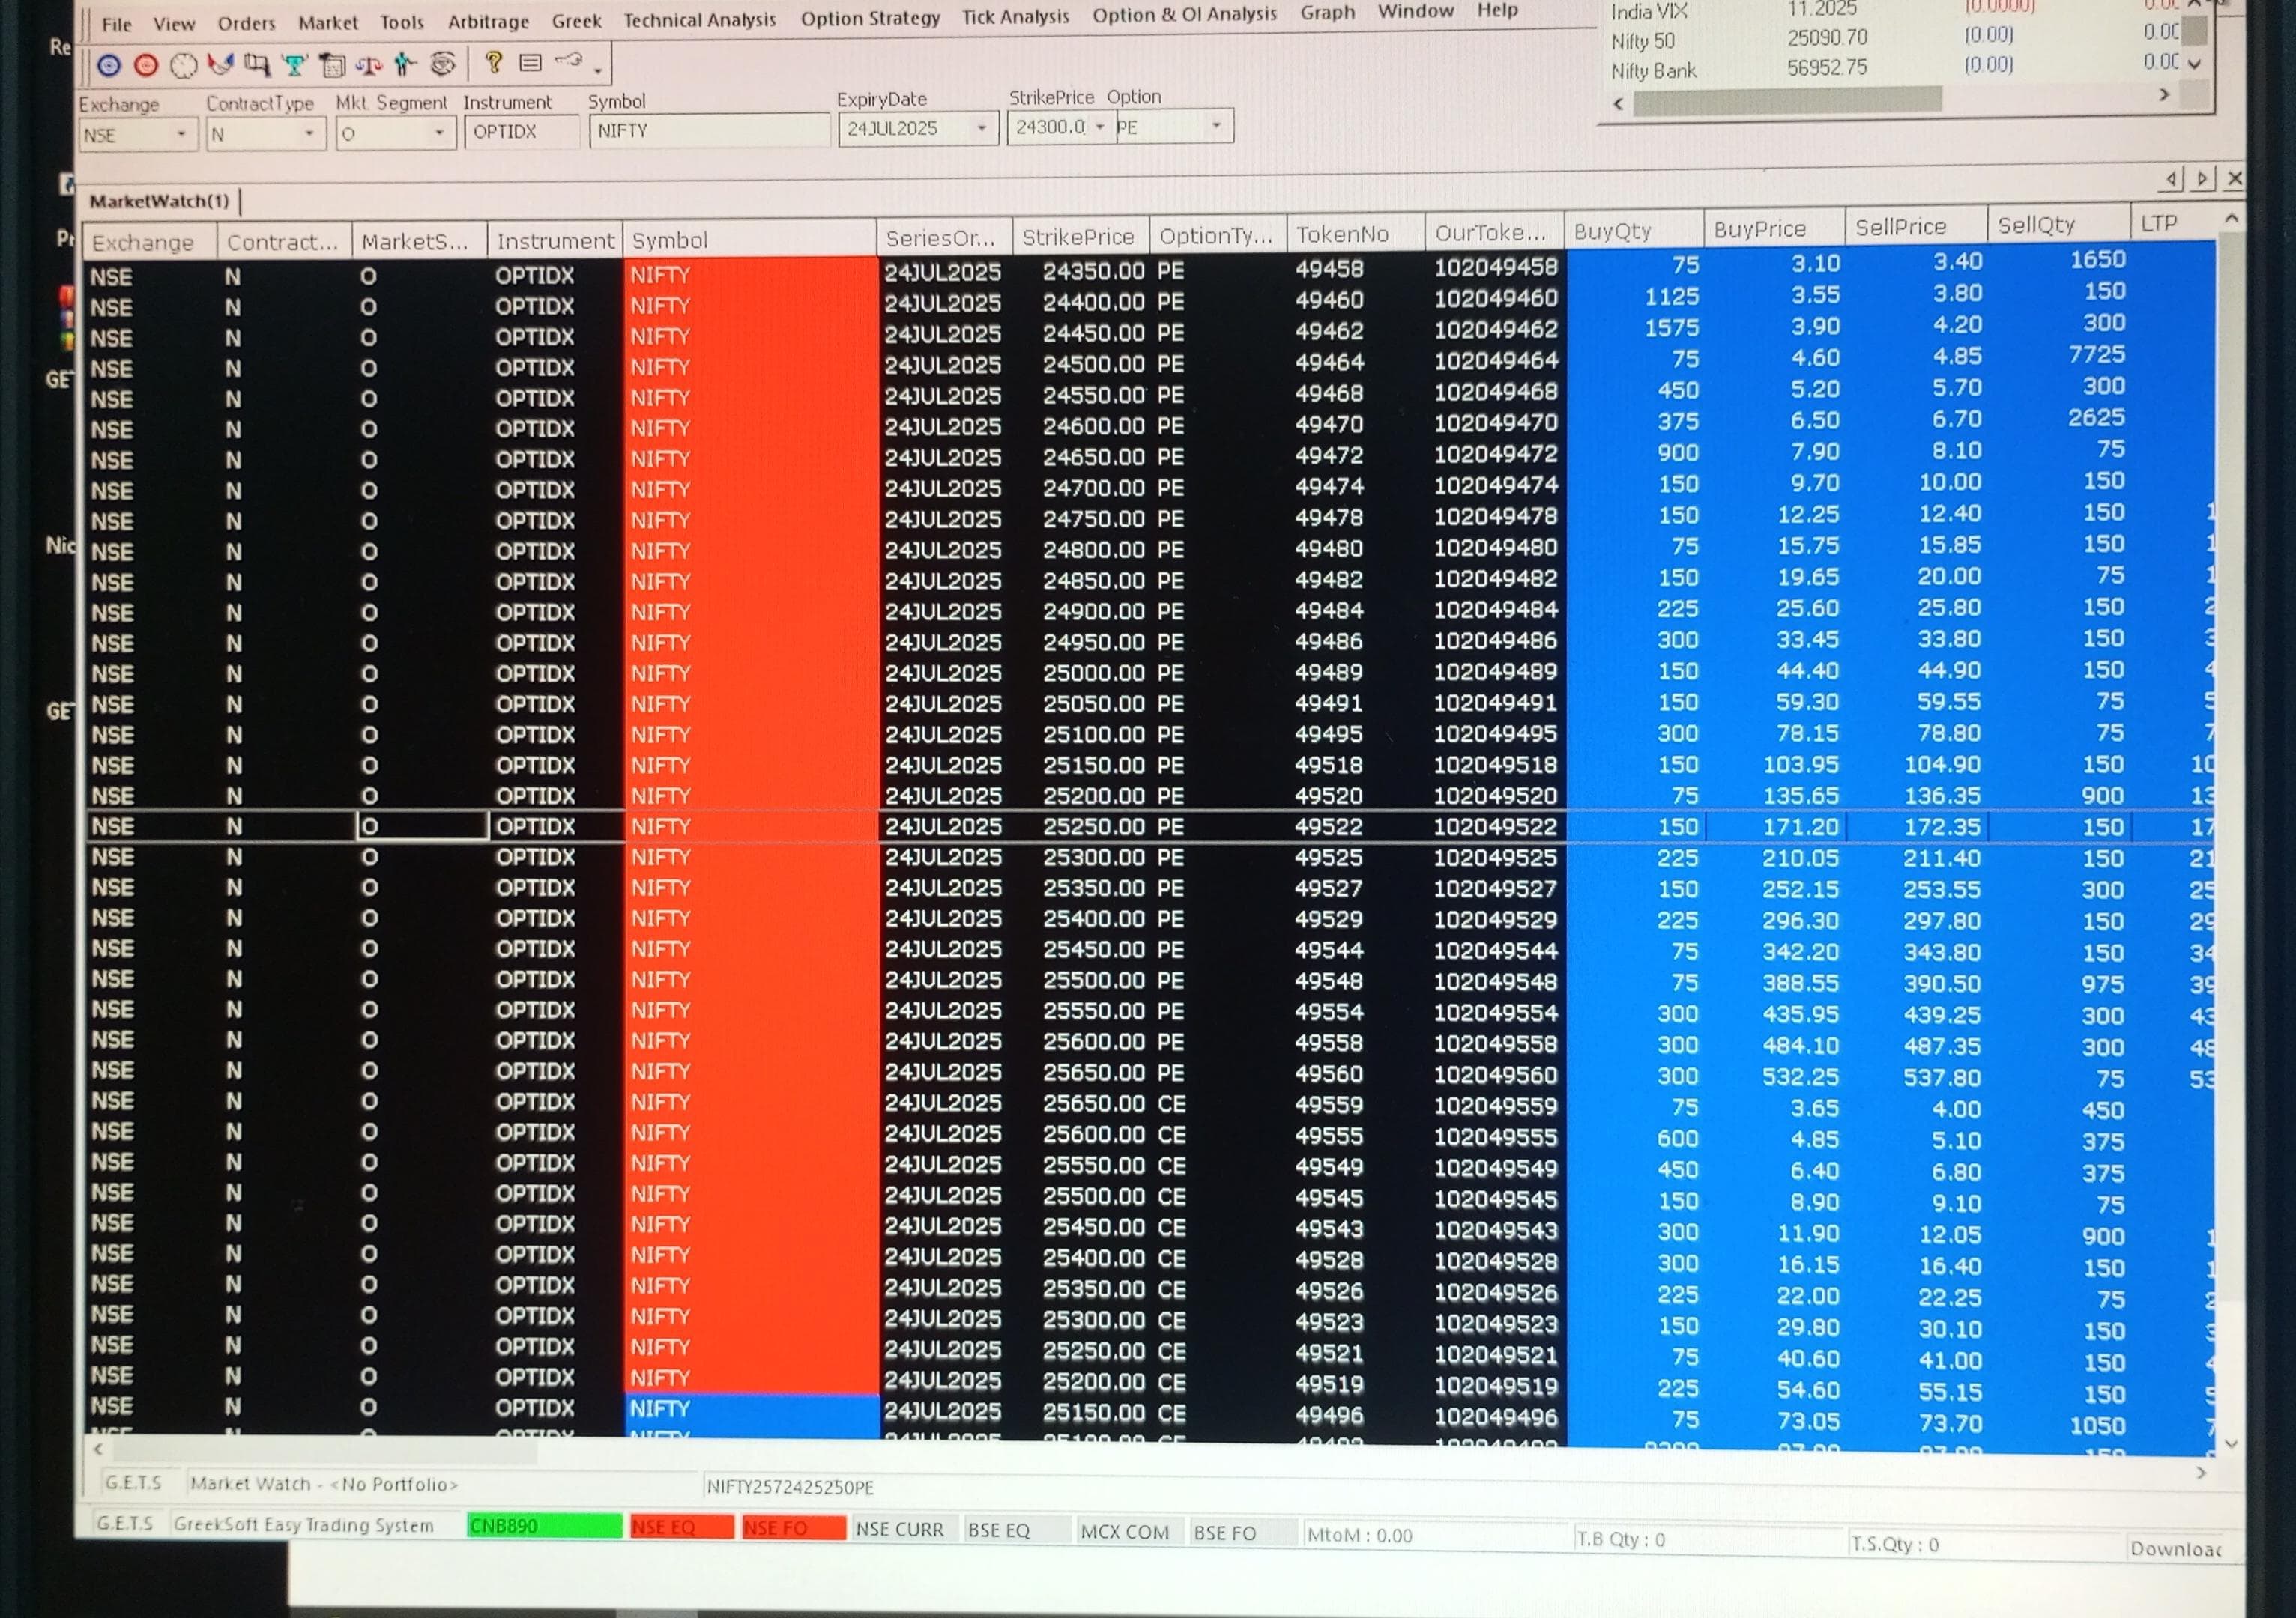Click the balance scale toolbar icon
This screenshot has width=2296, height=1618.
tap(369, 66)
